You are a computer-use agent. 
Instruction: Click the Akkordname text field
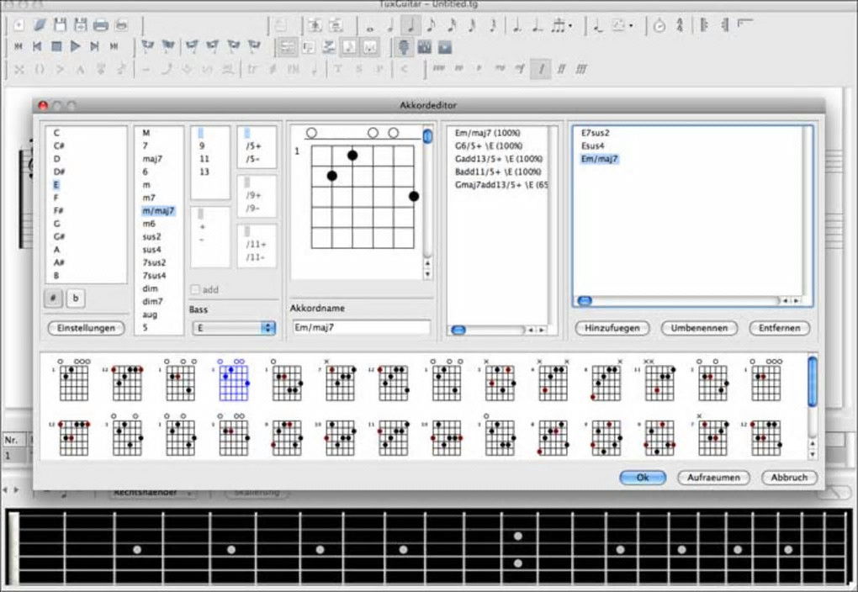361,327
